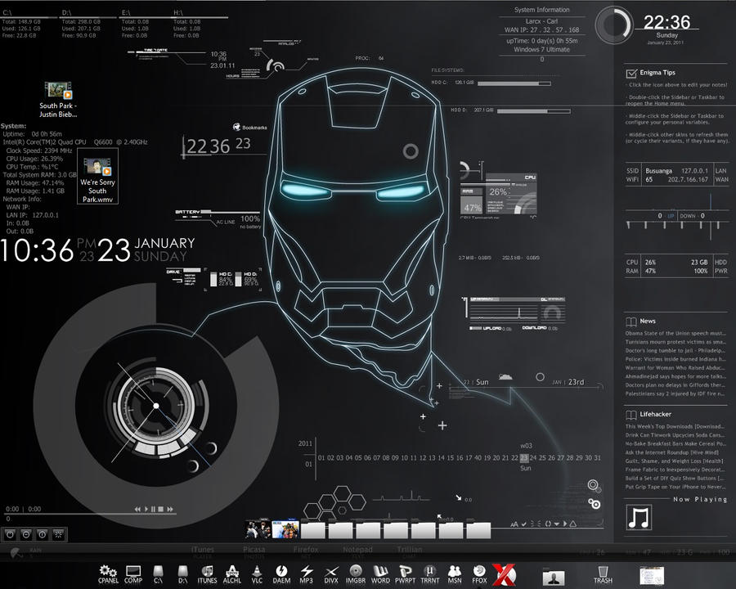
Task: Click the Now Playing music note icon
Action: pos(639,517)
